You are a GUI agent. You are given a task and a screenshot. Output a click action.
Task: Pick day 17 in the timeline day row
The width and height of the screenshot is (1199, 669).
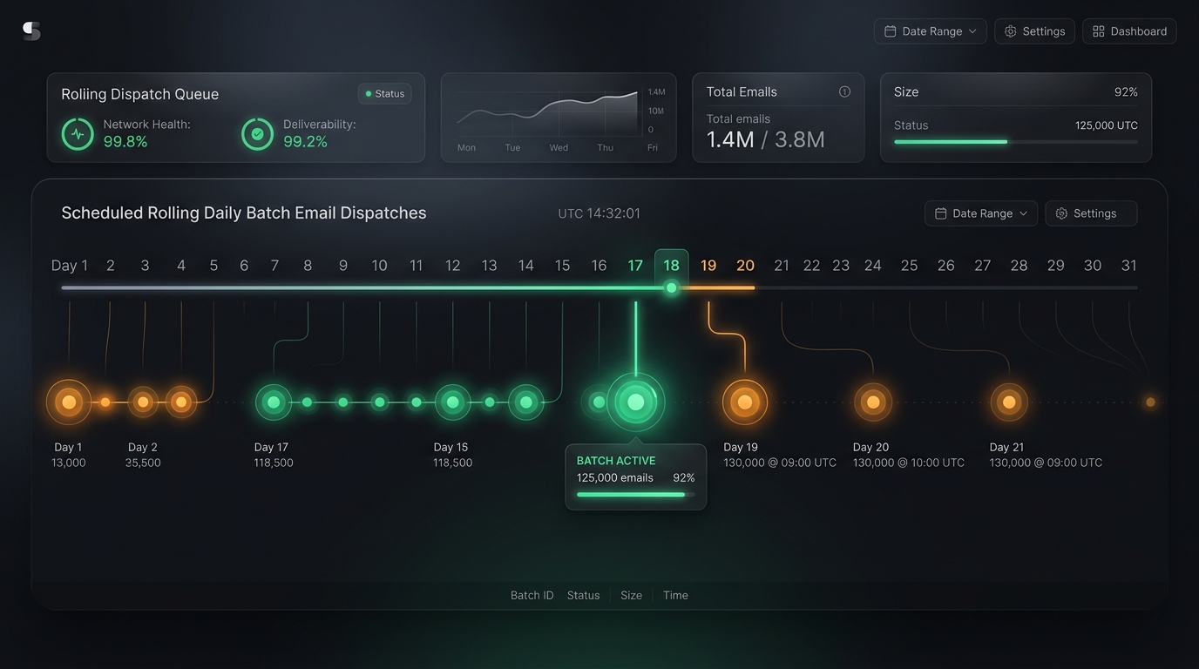[x=635, y=266]
